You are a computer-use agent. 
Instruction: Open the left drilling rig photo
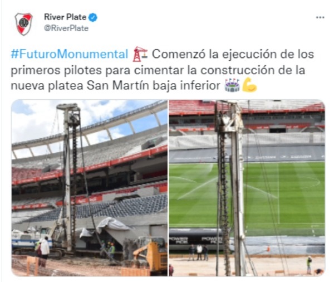[90, 188]
